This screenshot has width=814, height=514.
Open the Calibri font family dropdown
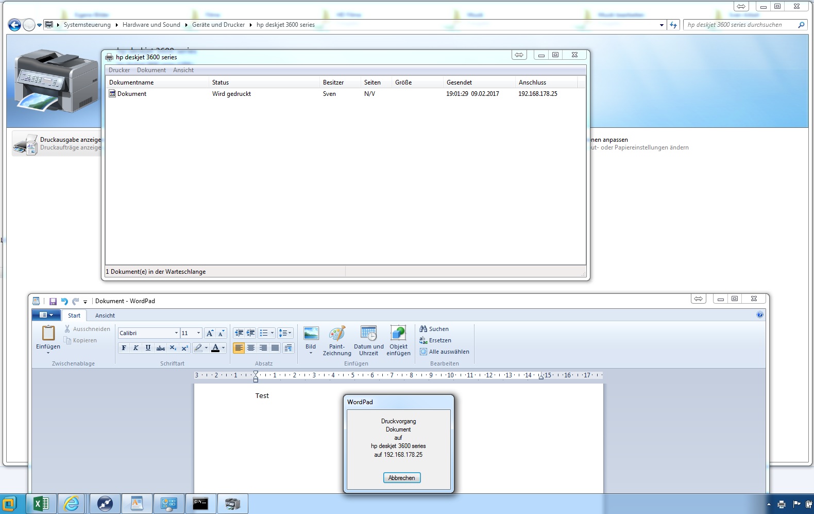pos(176,333)
